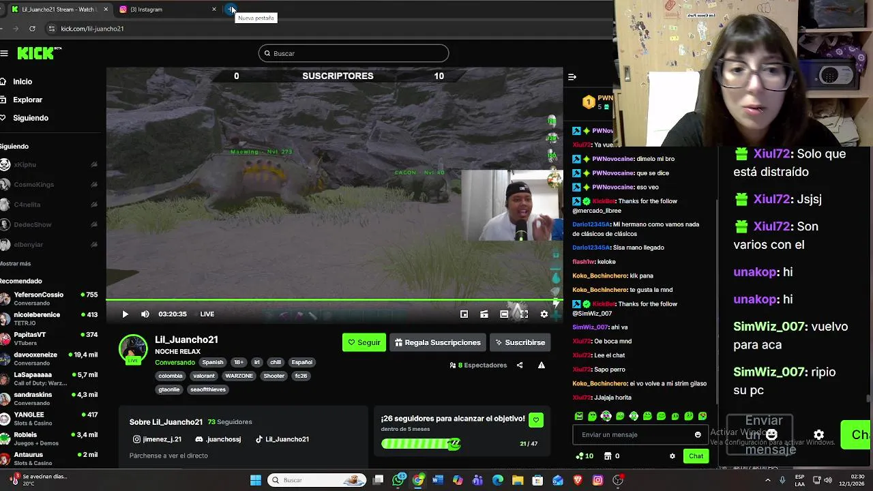Click the follower goal progress bar
This screenshot has height=491, width=873.
[x=421, y=444]
